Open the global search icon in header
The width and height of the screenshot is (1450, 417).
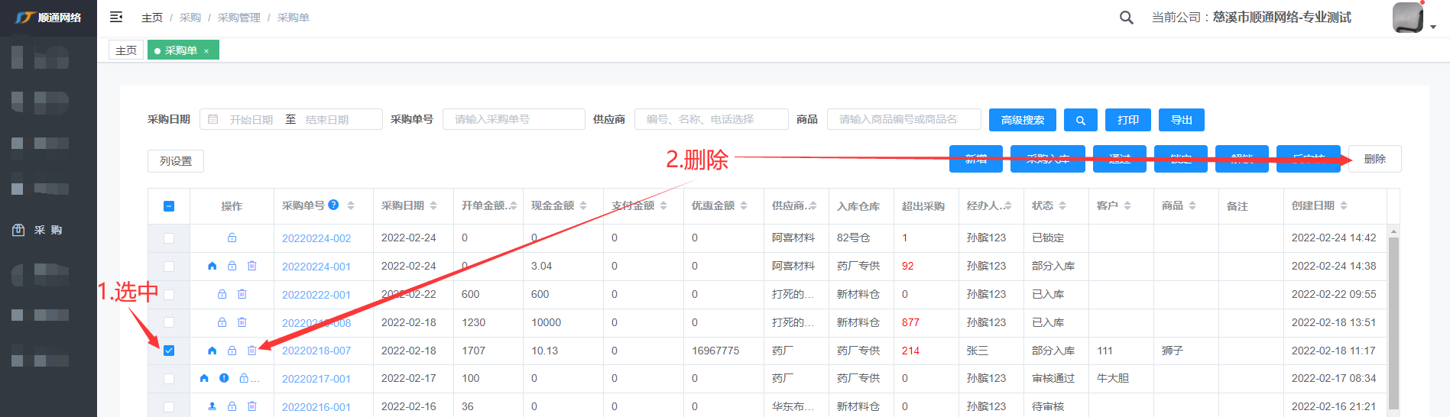[x=1126, y=18]
